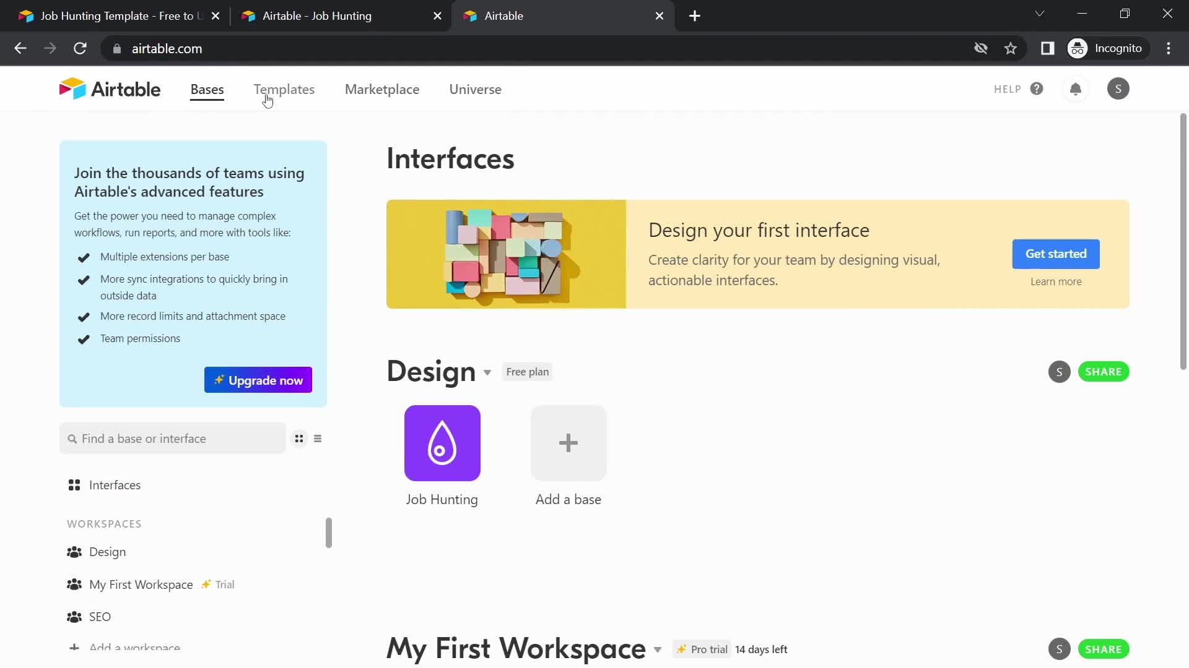Screen dimensions: 1189x668
Task: Click the Design workspace icon
Action: click(74, 551)
